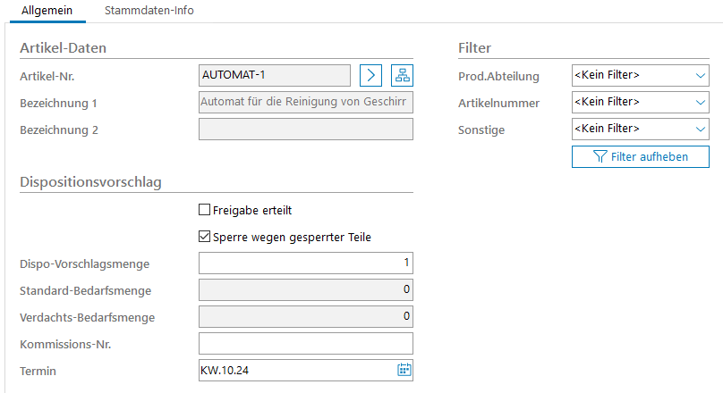Enable the Freigabe erteilt checkbox
Viewport: 723px width, 393px height.
point(204,211)
